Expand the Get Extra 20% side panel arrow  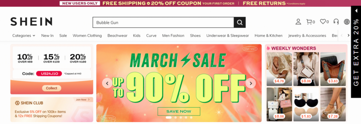[x=356, y=11]
